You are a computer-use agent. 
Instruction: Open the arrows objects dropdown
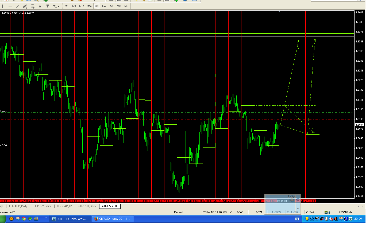pyautogui.click(x=56, y=6)
